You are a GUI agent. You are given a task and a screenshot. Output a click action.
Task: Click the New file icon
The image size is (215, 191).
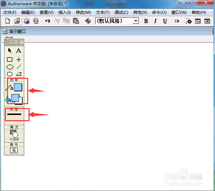[8, 21]
